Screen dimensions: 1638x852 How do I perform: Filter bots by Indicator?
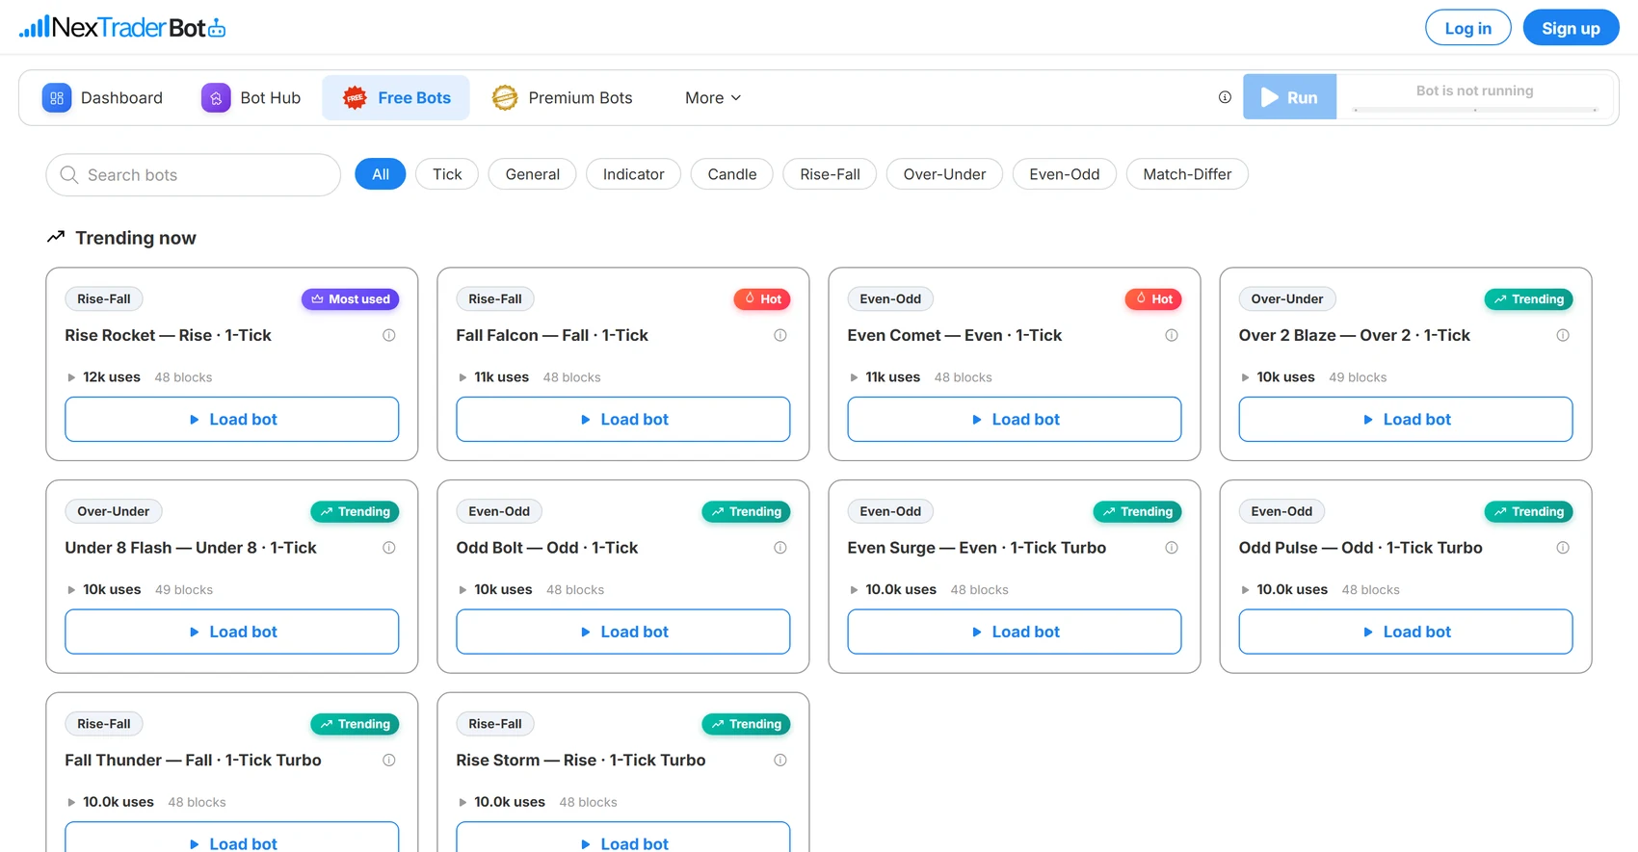pos(633,174)
